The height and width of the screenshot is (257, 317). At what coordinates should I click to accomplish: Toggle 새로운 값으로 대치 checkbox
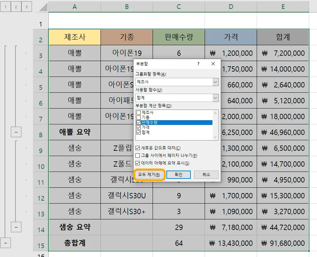[138, 148]
